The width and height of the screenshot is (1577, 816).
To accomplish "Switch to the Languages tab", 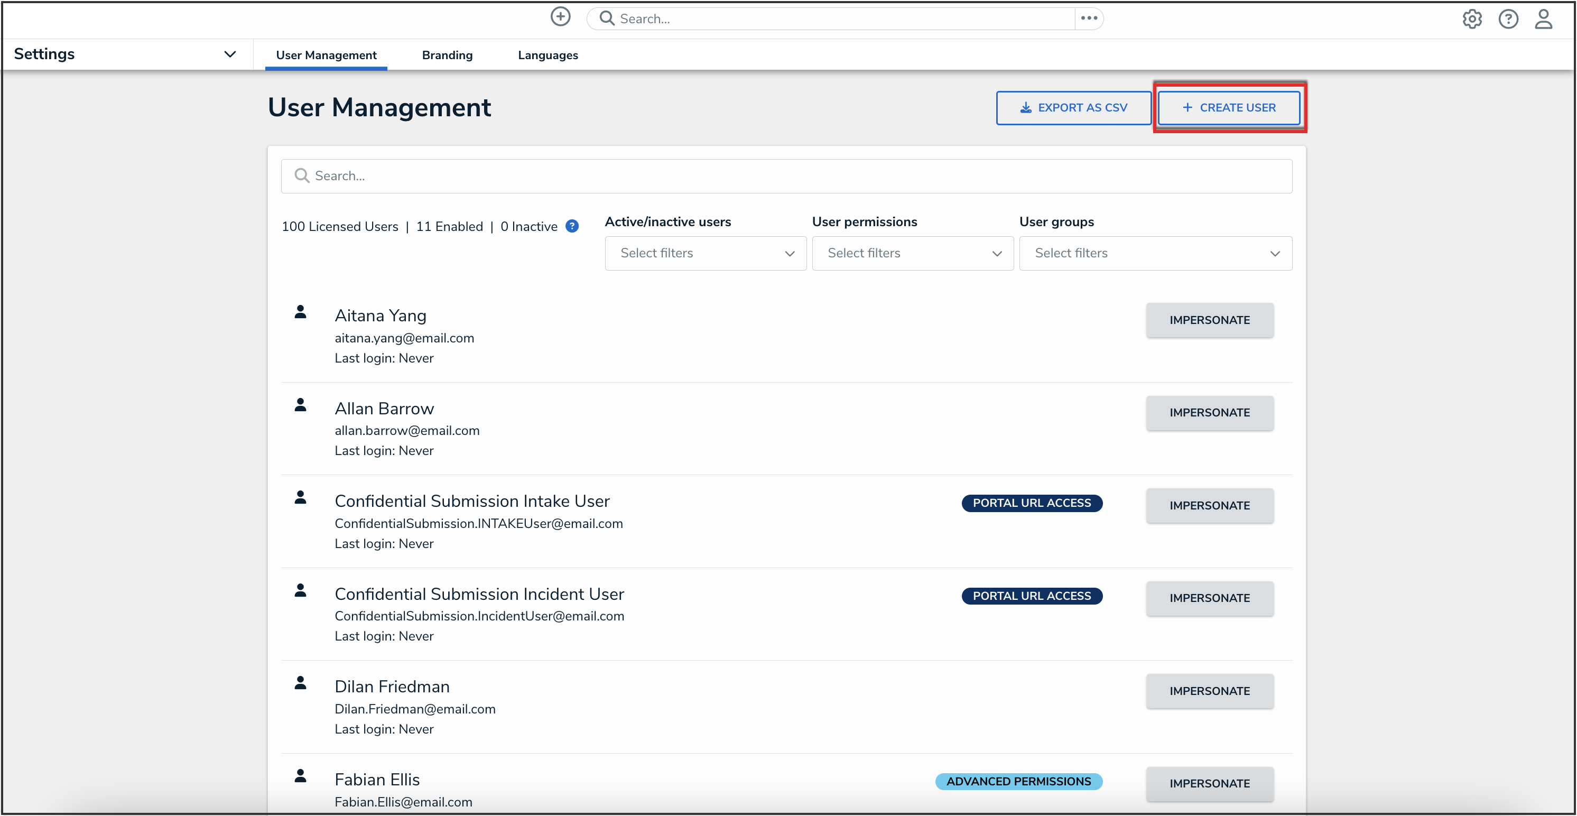I will point(548,55).
